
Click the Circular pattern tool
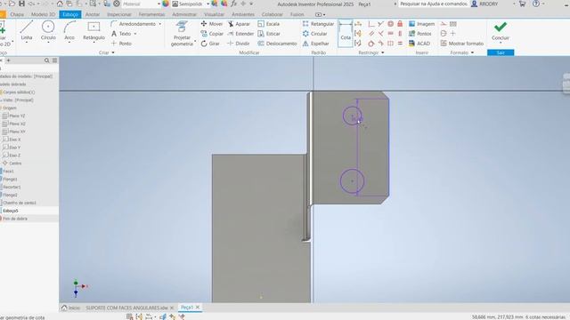point(314,34)
